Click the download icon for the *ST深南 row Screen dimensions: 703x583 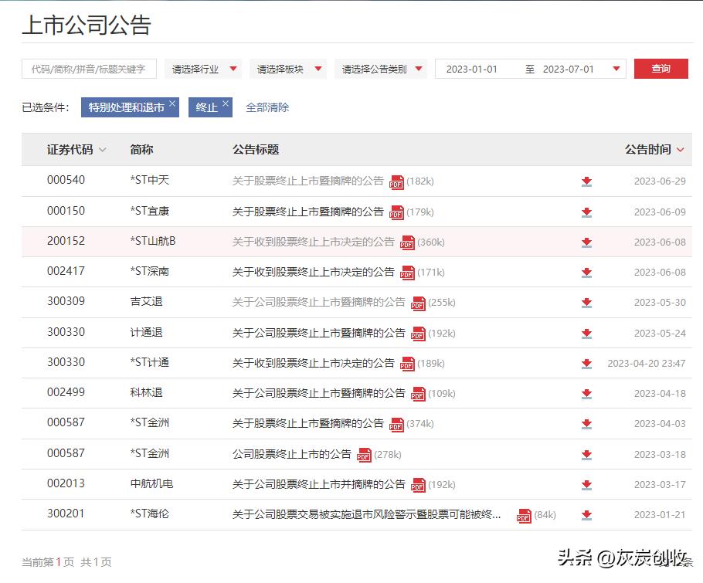click(x=586, y=271)
